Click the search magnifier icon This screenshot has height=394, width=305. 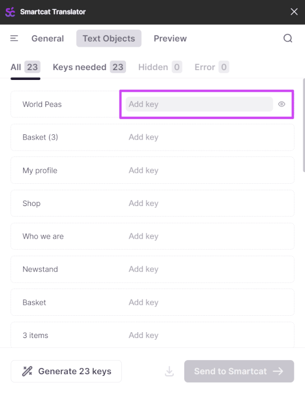point(288,39)
